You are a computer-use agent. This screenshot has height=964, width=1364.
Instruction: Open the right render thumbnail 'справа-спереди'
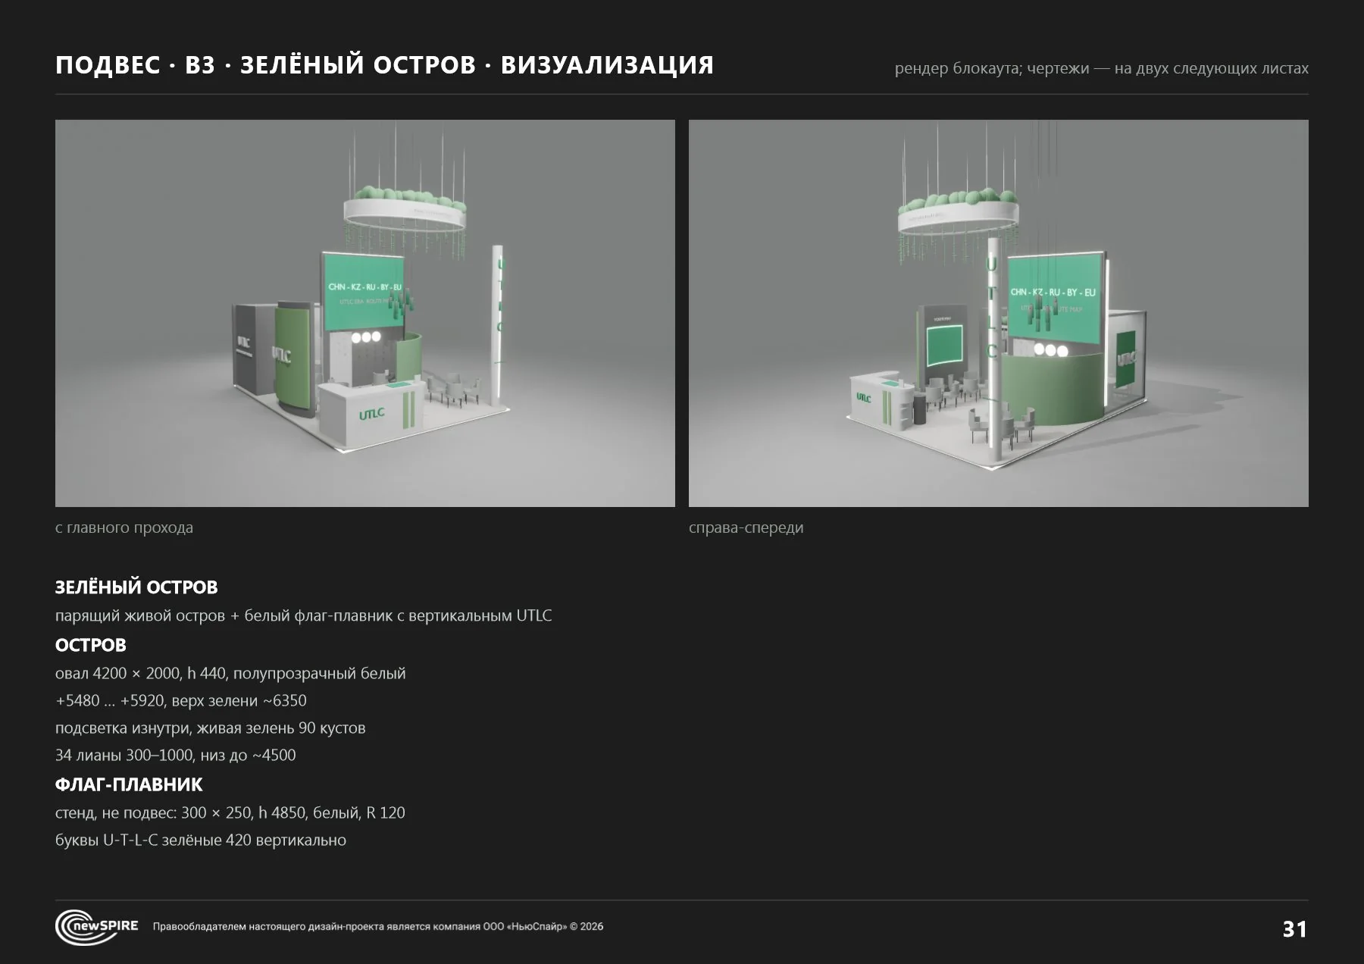pyautogui.click(x=998, y=313)
